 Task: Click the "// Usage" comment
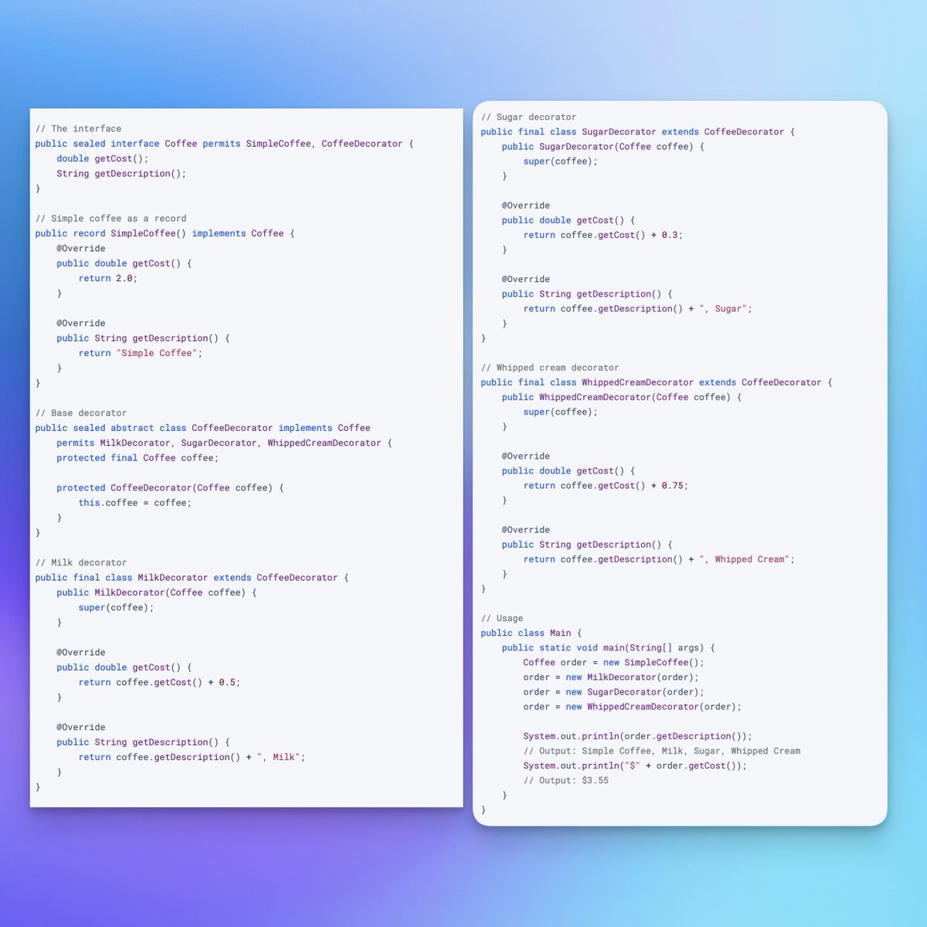(x=502, y=619)
